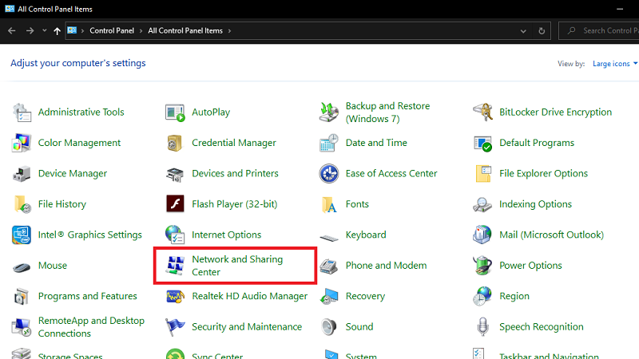This screenshot has height=359, width=639.
Task: Select All Control Panel Items breadcrumb
Action: click(187, 31)
